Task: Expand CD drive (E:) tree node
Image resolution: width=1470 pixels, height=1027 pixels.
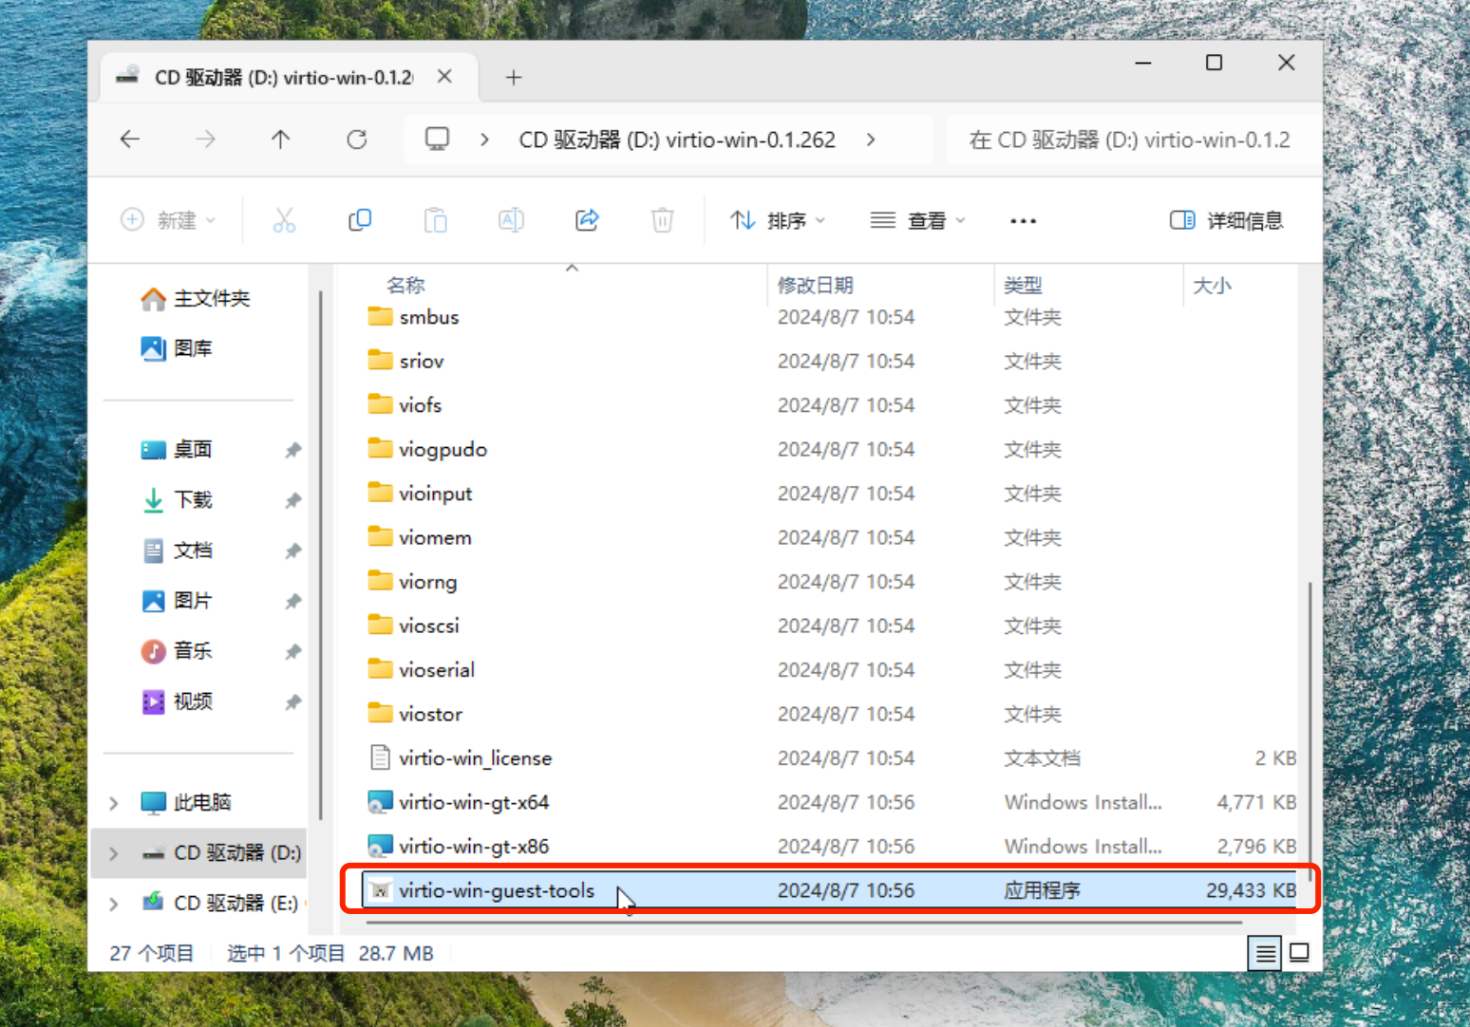Action: click(x=114, y=904)
